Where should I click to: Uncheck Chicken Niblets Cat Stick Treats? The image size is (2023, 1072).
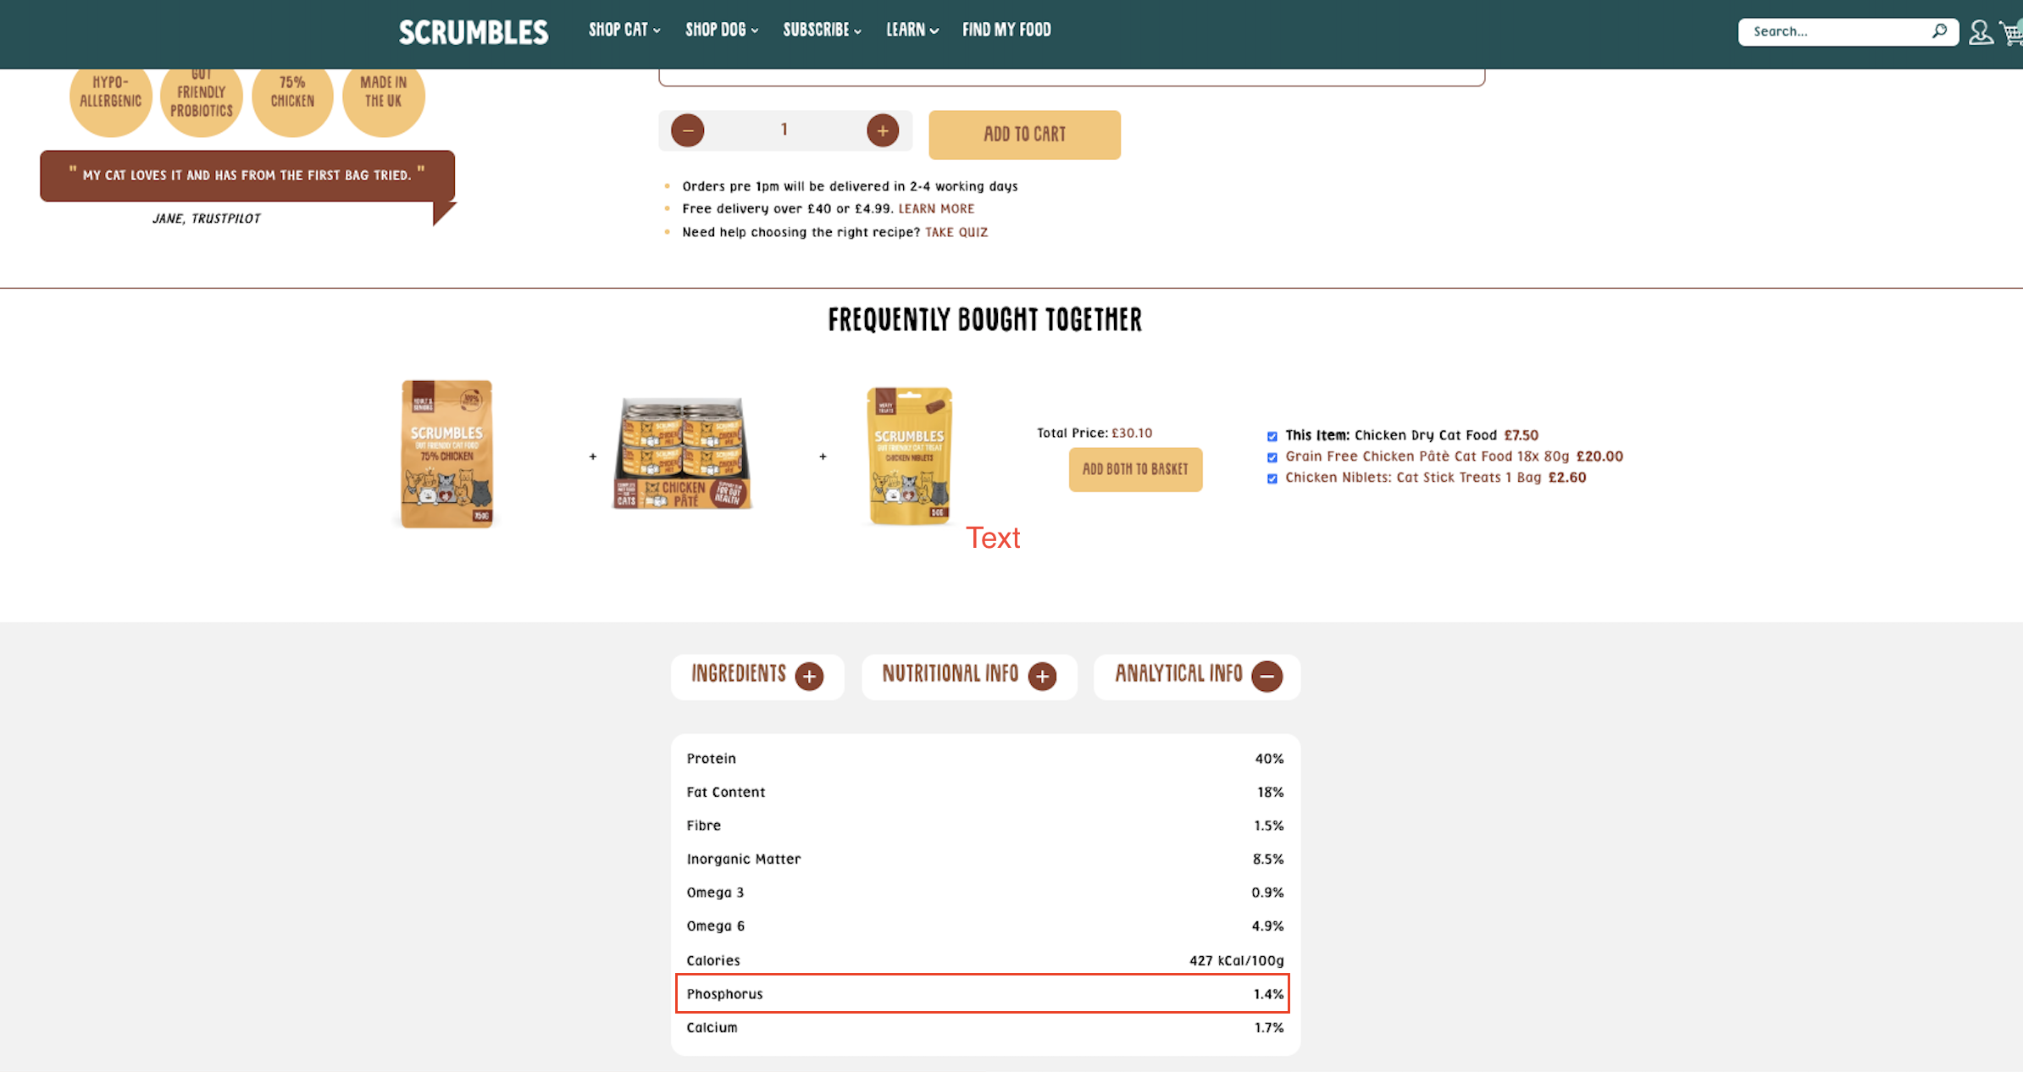coord(1272,478)
